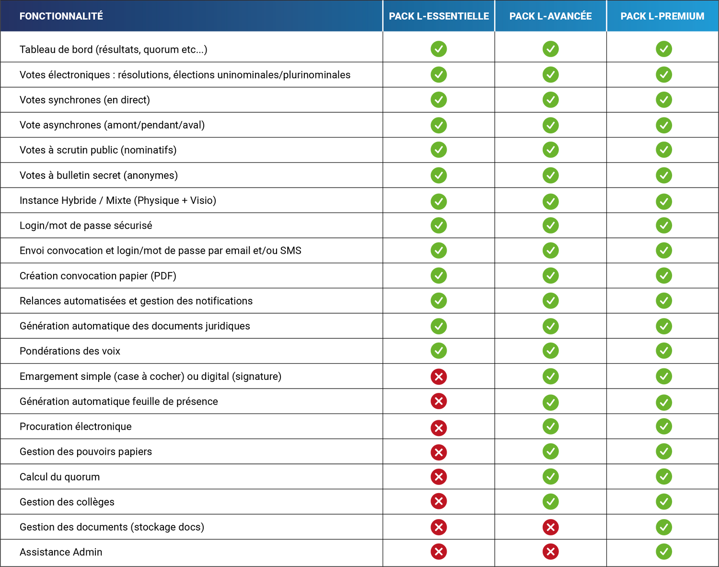Click the green check for Calcul du quorum in L-Avancée
This screenshot has height=567, width=719.
click(550, 477)
